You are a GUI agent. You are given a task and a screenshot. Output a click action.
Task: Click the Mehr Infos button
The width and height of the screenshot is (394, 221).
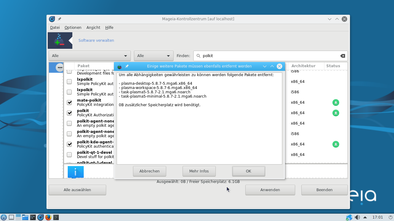tap(199, 171)
